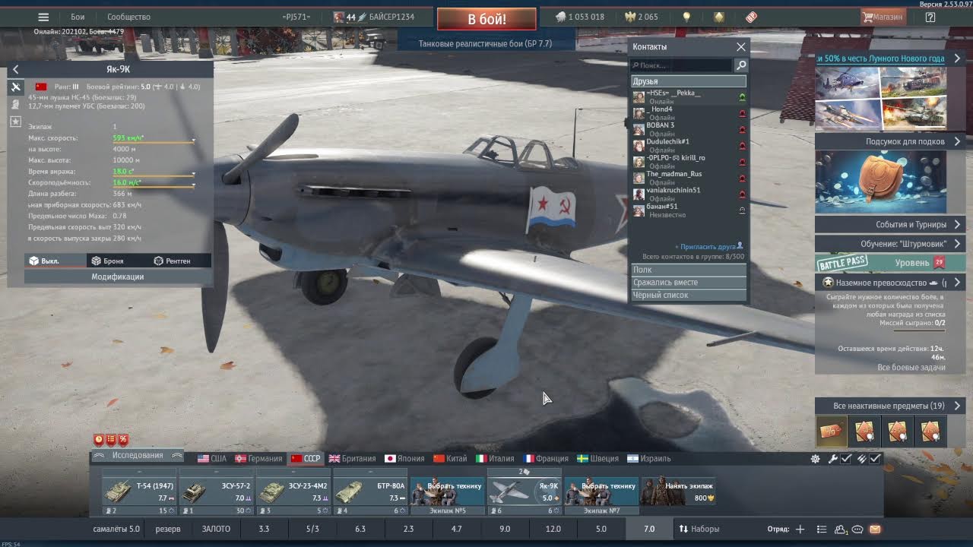Close the Контакты window
The image size is (973, 547).
click(741, 46)
